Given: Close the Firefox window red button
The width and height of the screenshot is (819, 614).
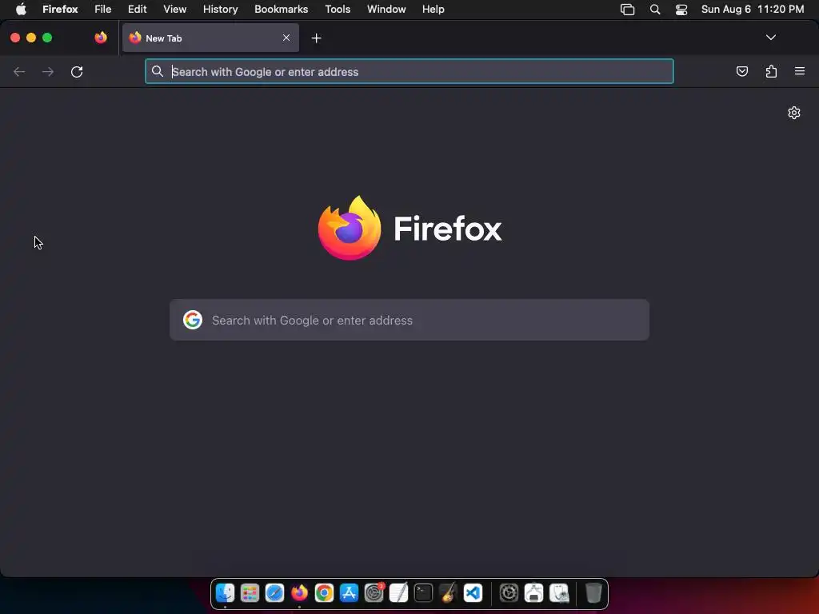Looking at the screenshot, I should click(15, 38).
